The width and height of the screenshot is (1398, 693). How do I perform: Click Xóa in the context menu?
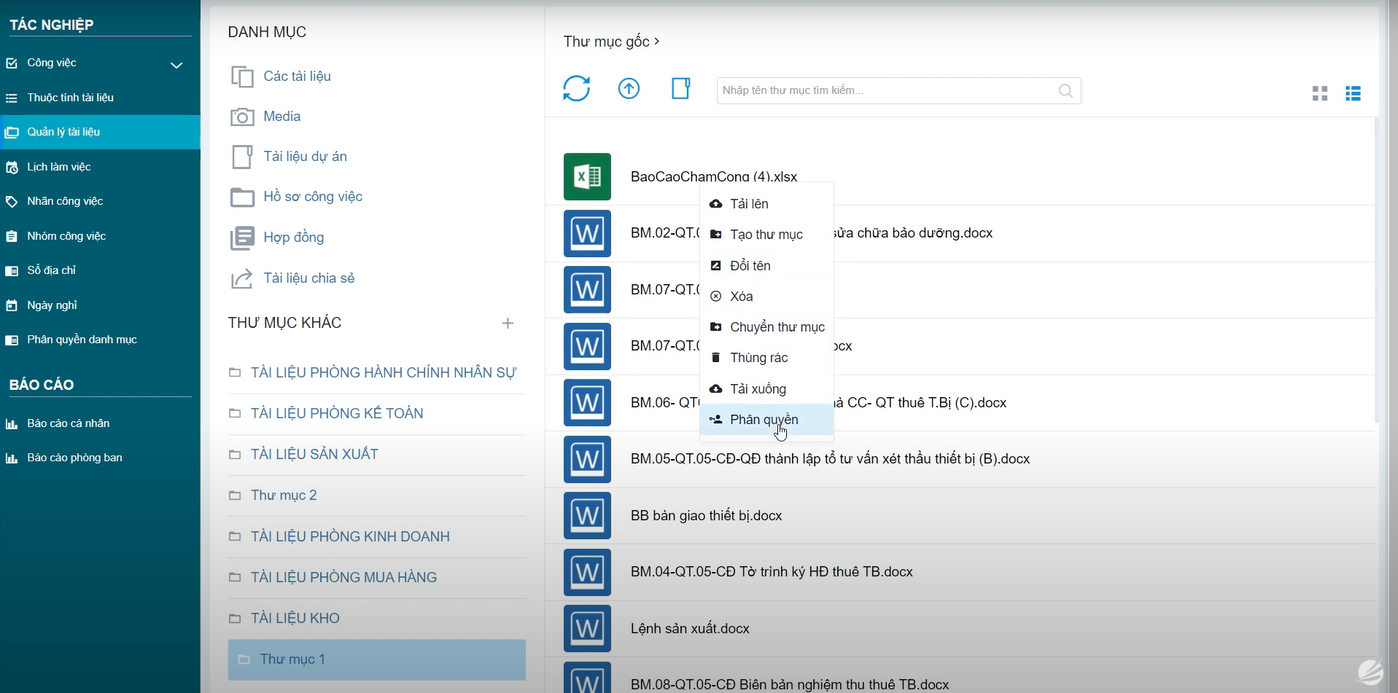pos(741,297)
